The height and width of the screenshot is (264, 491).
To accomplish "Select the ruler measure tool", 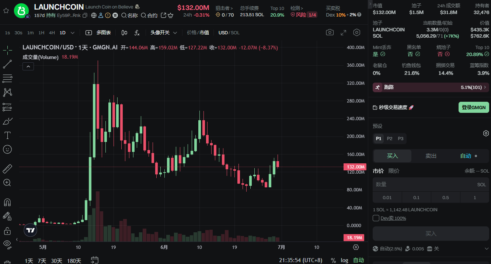I will pyautogui.click(x=7, y=169).
